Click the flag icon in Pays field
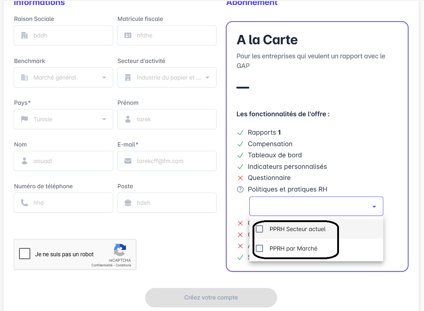424x311 pixels. click(24, 119)
